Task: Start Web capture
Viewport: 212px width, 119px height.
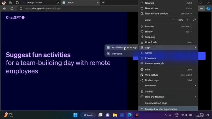Action: (168, 75)
